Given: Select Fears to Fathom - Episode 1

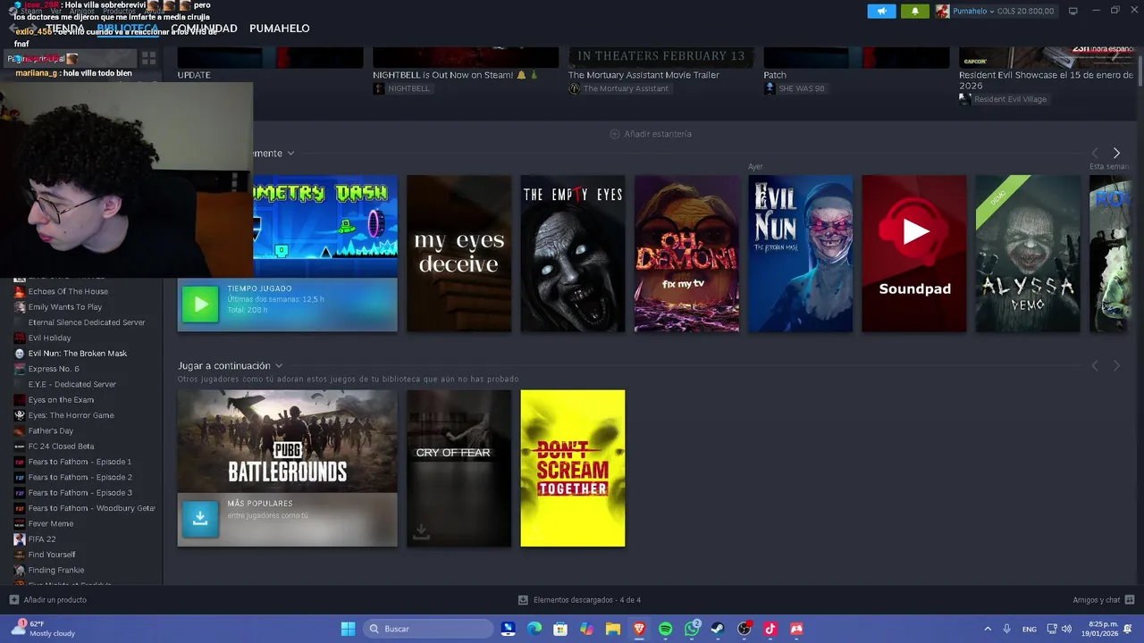Looking at the screenshot, I should pos(81,462).
